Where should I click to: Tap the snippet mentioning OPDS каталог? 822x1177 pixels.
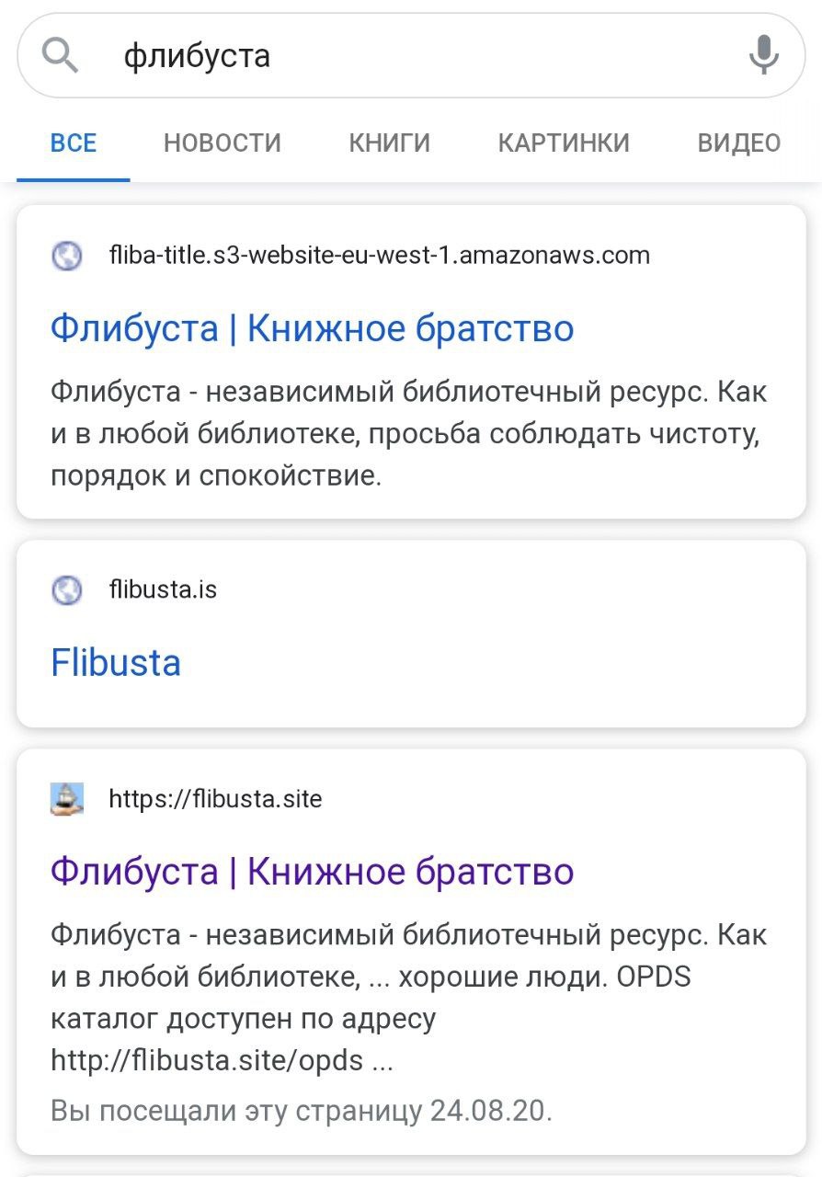coord(409,998)
